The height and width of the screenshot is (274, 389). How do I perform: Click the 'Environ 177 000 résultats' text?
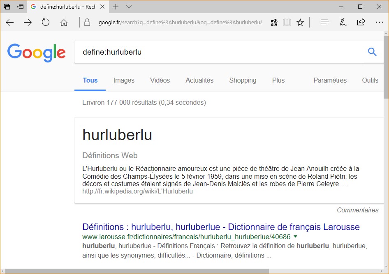(x=144, y=103)
